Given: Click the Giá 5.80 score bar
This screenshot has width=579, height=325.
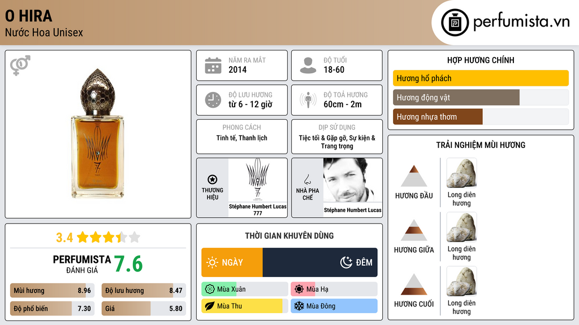Looking at the screenshot, I should click(144, 309).
